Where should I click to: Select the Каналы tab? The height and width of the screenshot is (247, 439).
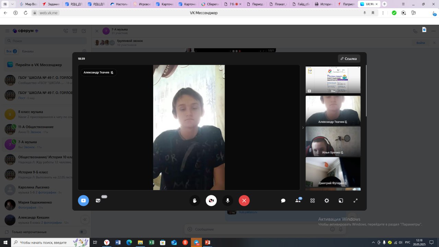pyautogui.click(x=28, y=51)
